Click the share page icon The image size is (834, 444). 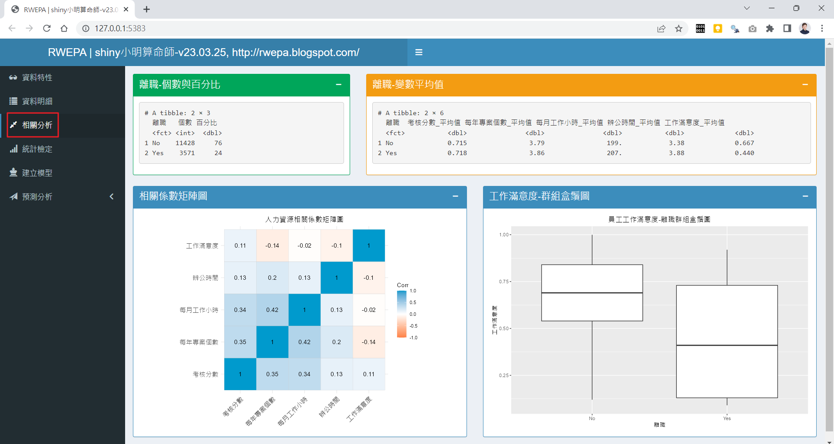point(661,29)
